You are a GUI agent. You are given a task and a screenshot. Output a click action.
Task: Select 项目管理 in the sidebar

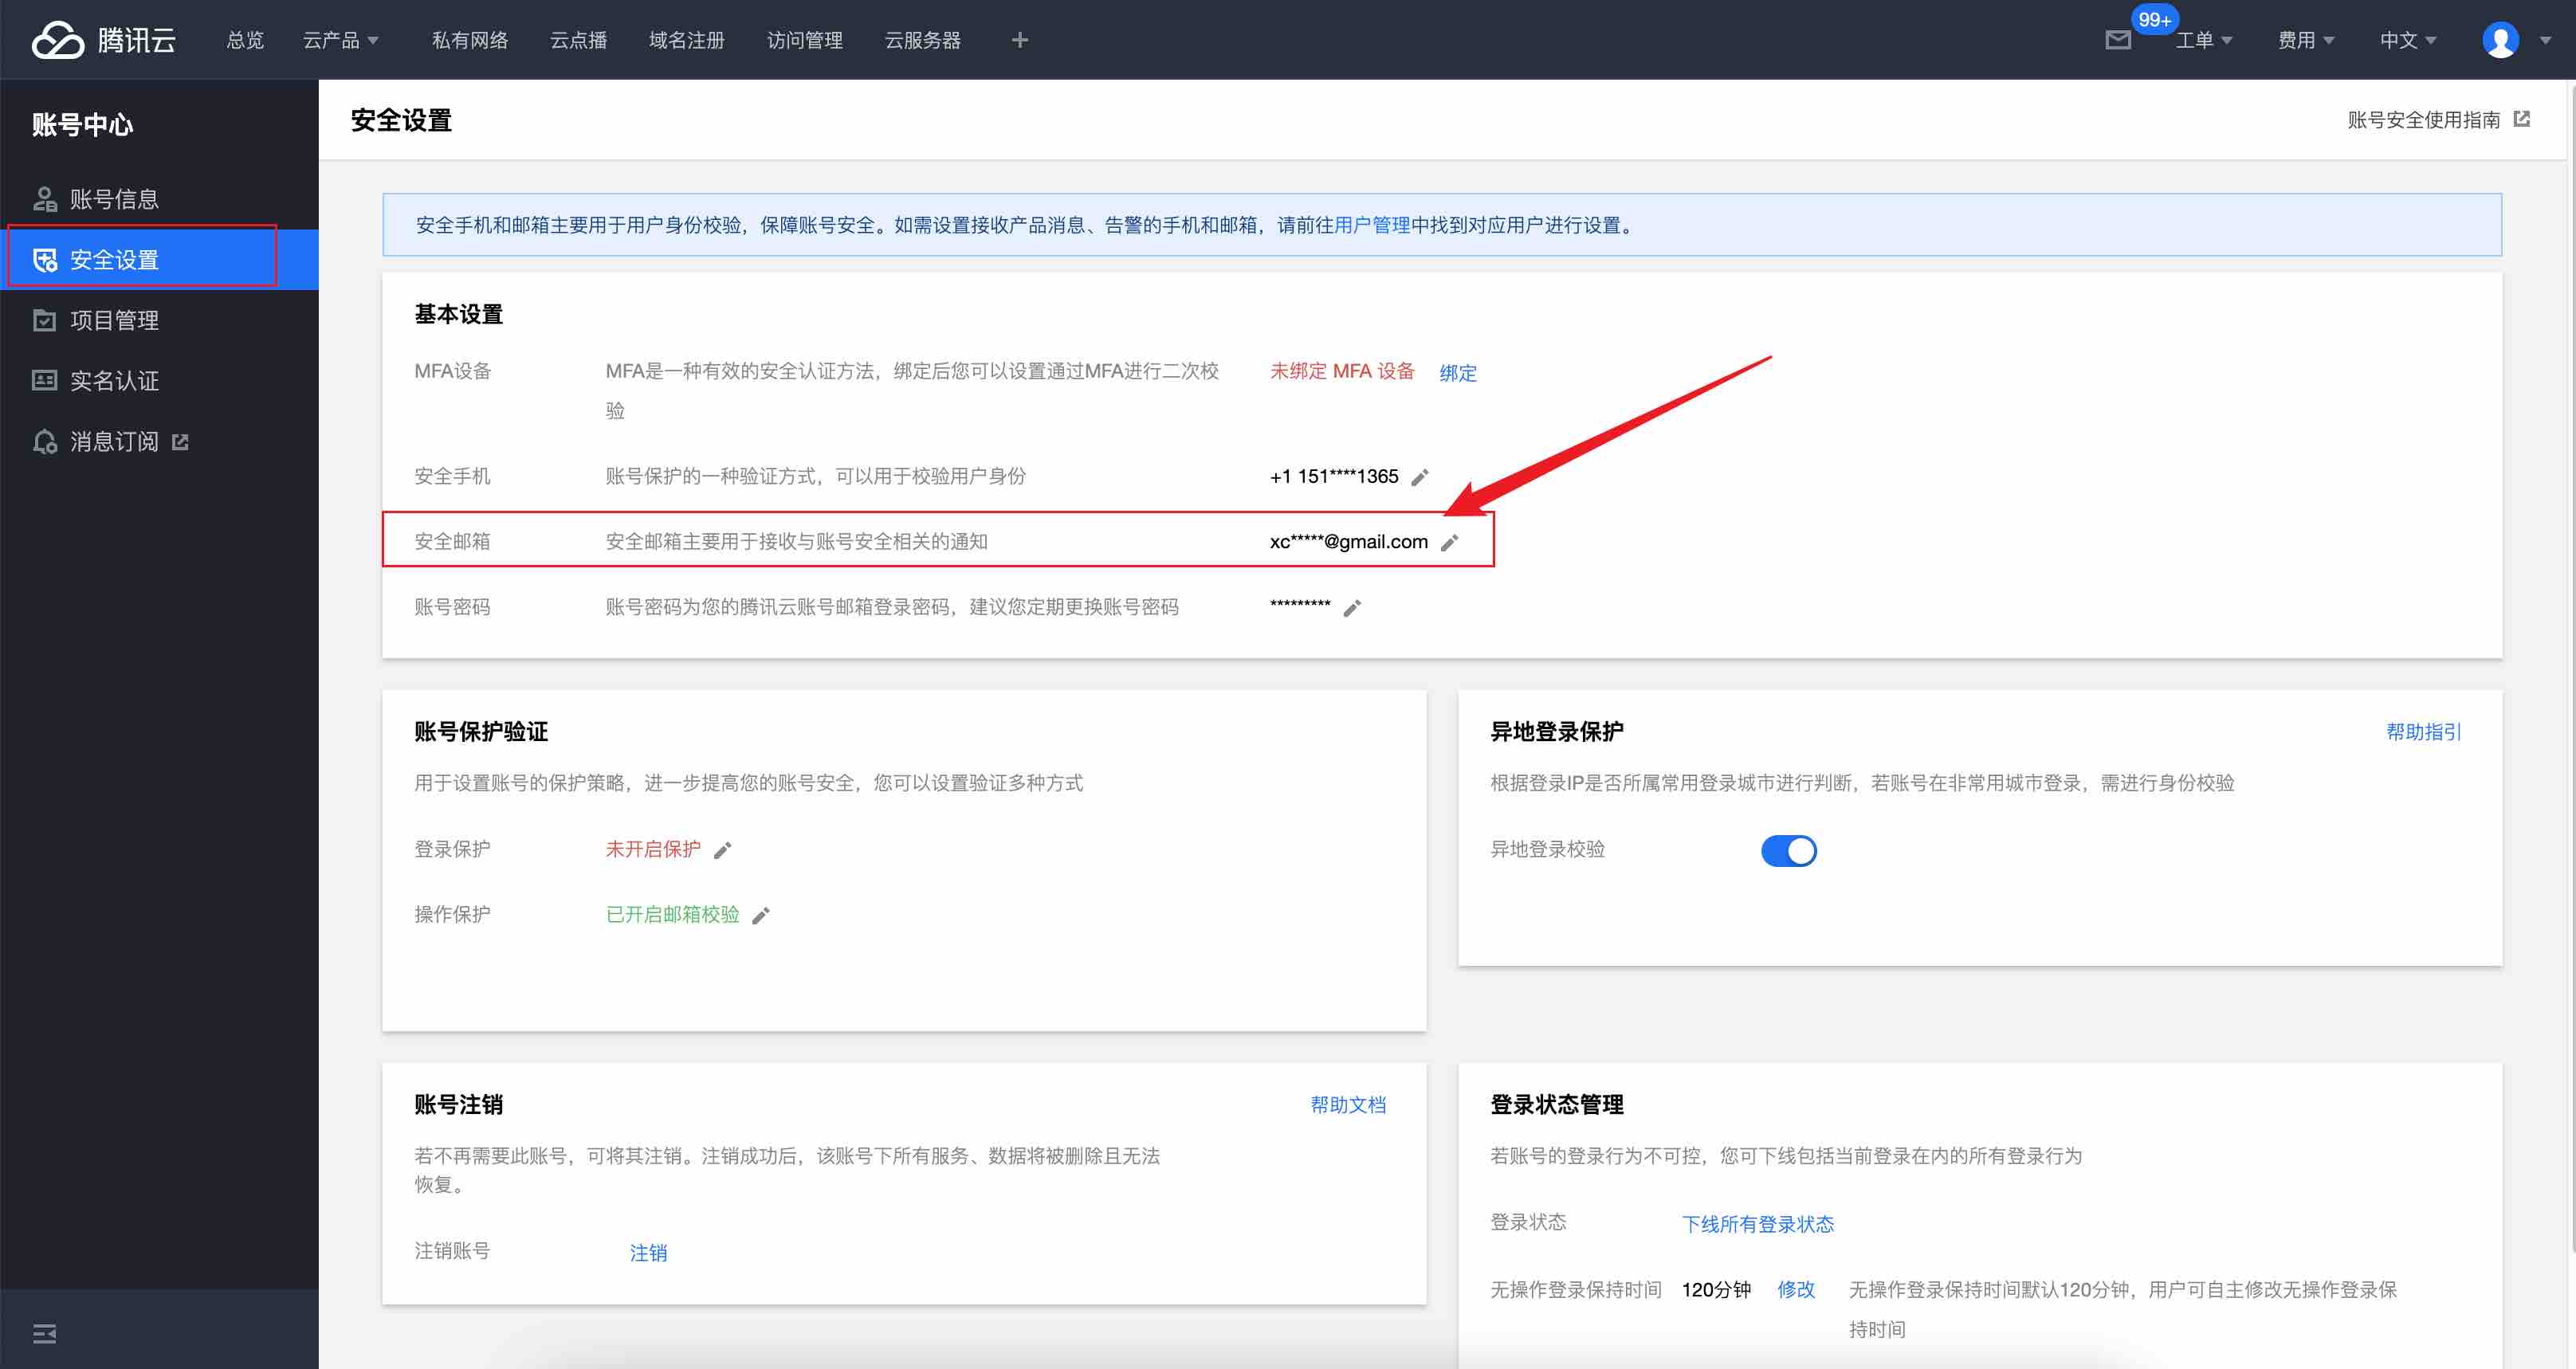[159, 320]
